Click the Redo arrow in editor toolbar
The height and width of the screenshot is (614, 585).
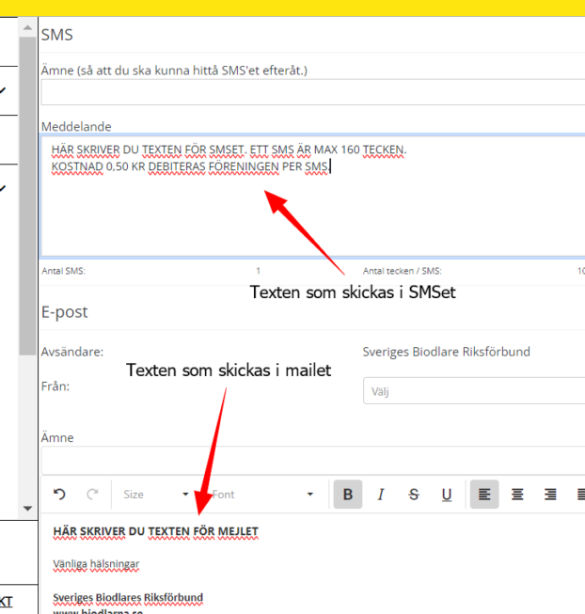coord(92,495)
